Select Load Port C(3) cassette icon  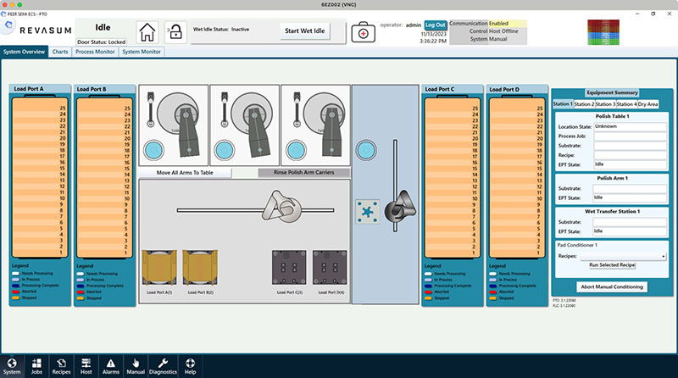(289, 267)
